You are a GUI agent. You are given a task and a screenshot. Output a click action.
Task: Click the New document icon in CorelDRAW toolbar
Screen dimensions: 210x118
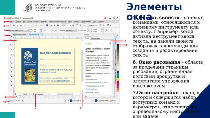[x=10, y=25]
